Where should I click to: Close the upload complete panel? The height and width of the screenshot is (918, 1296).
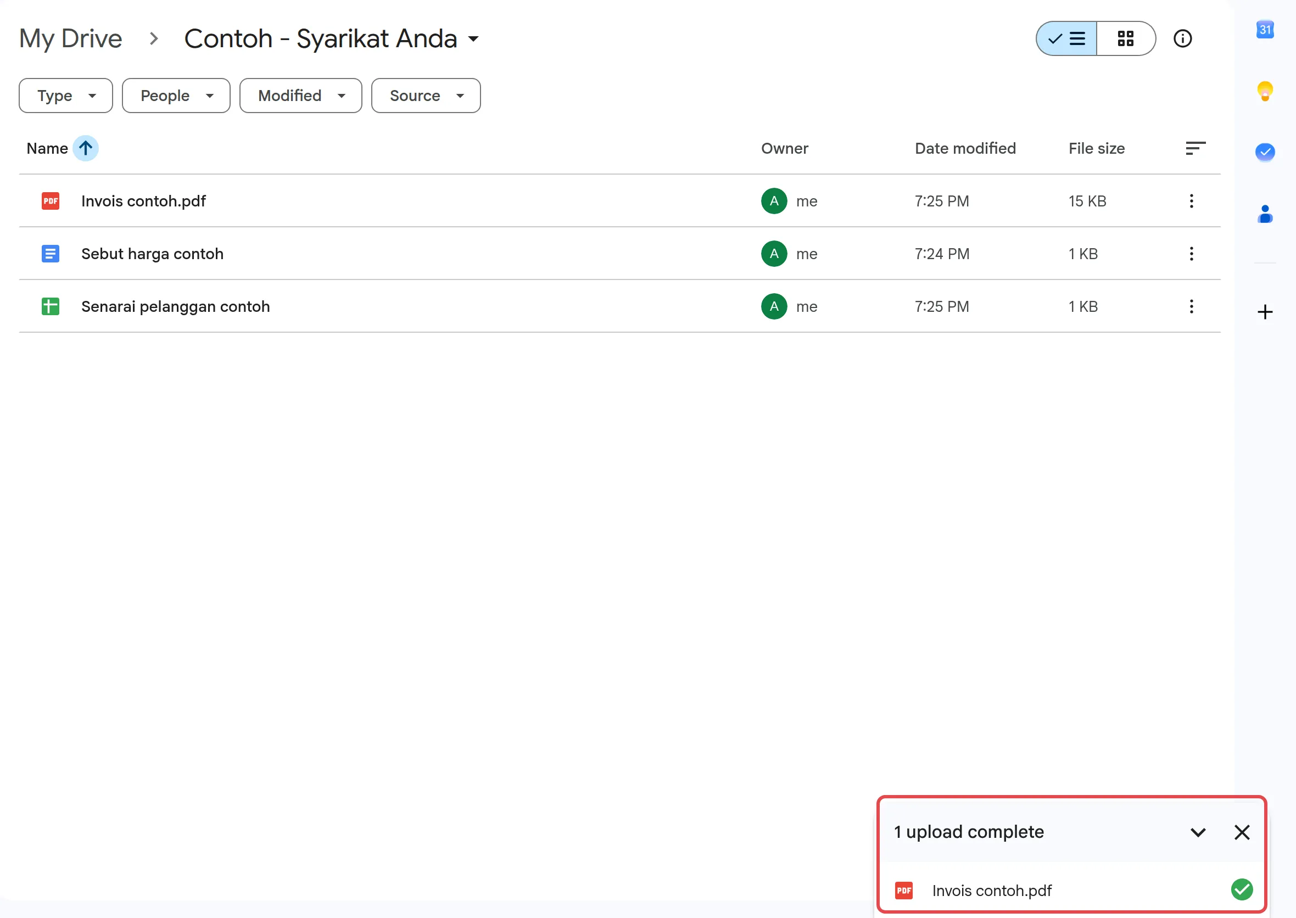[x=1241, y=831]
